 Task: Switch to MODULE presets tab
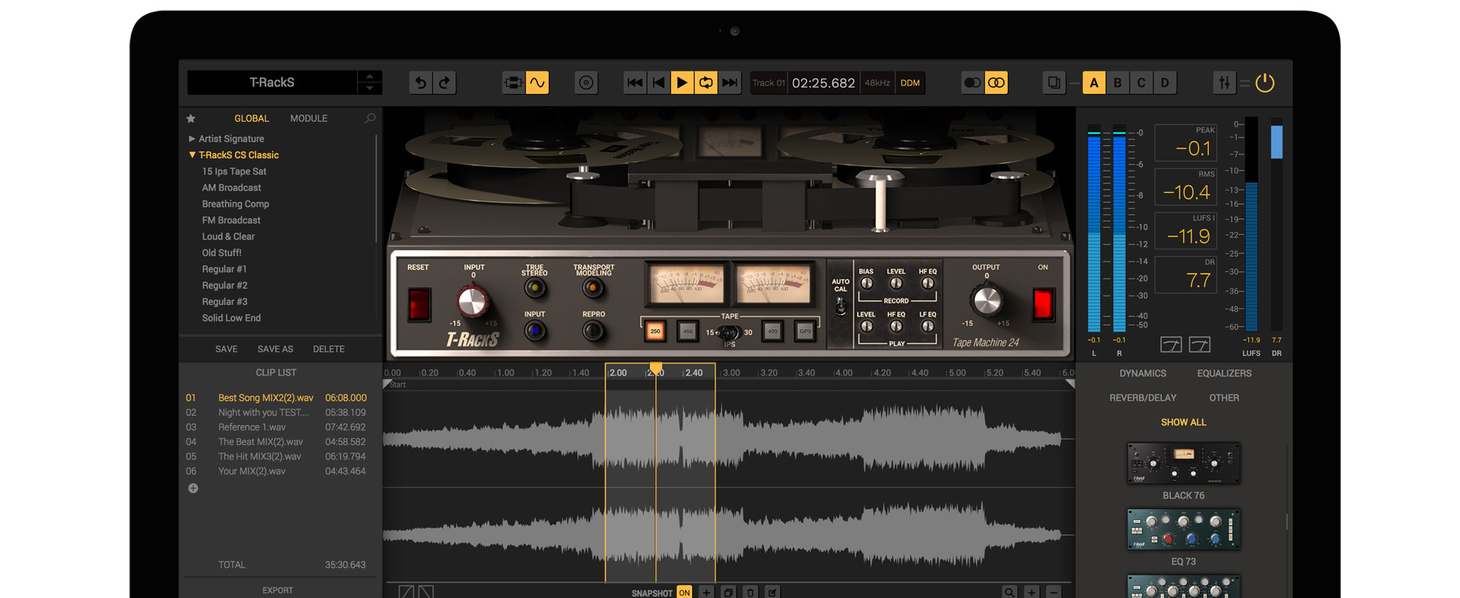coord(309,118)
